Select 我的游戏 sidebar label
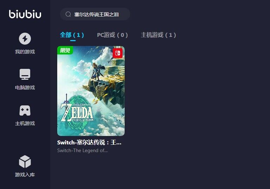This screenshot has height=189, width=270. click(25, 52)
